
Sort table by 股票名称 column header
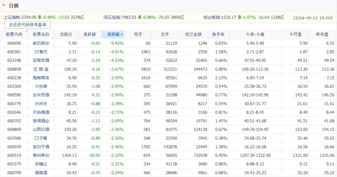coord(41,34)
